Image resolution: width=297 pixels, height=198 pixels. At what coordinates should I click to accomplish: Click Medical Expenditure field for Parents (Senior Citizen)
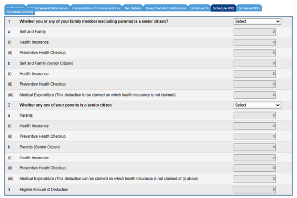(254, 178)
